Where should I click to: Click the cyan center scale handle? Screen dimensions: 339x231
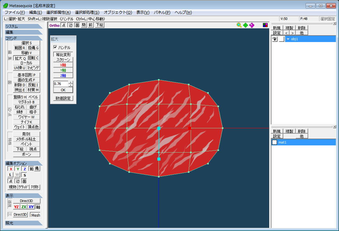[x=159, y=128]
